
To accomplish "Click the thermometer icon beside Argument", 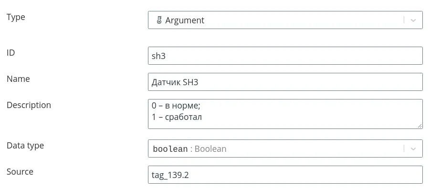I will (x=159, y=20).
